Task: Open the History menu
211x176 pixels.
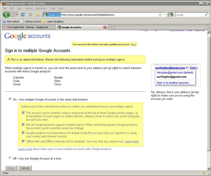Action: coord(29,8)
